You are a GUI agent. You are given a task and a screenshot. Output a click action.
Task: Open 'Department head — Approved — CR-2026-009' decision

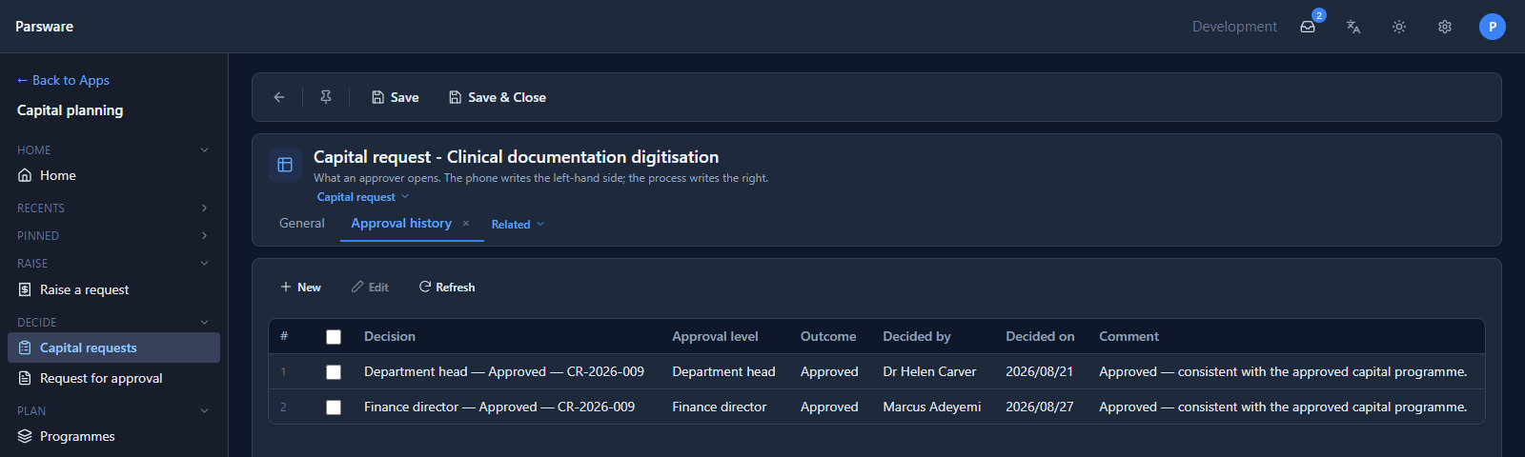pos(504,371)
